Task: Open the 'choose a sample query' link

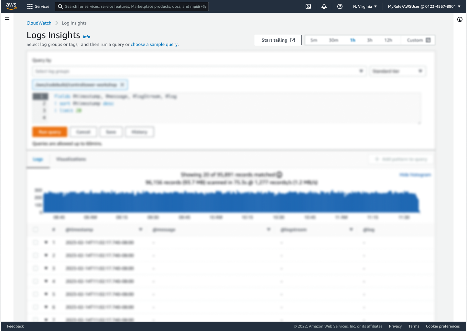Action: 154,44
